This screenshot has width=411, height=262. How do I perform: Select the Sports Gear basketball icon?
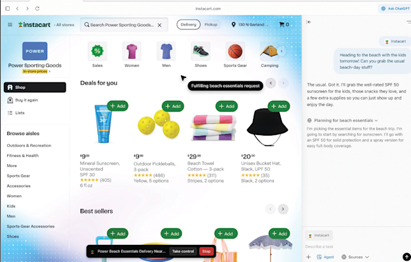[x=235, y=51]
